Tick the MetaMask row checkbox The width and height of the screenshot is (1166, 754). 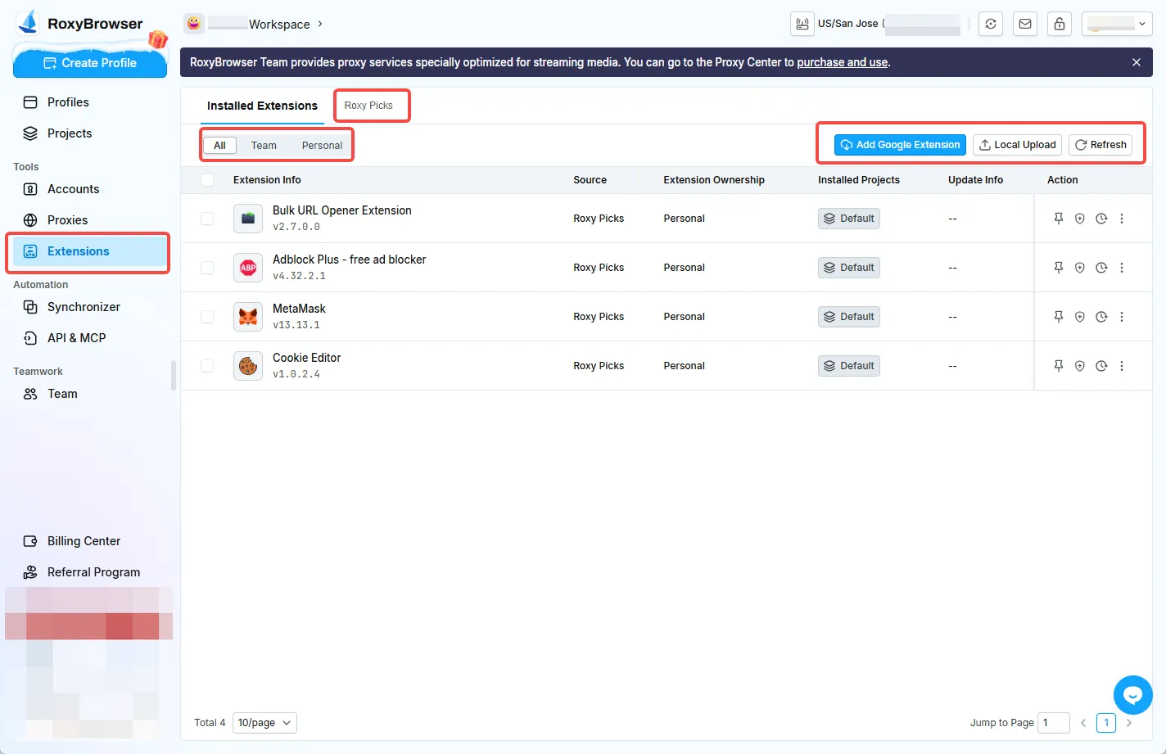point(207,317)
